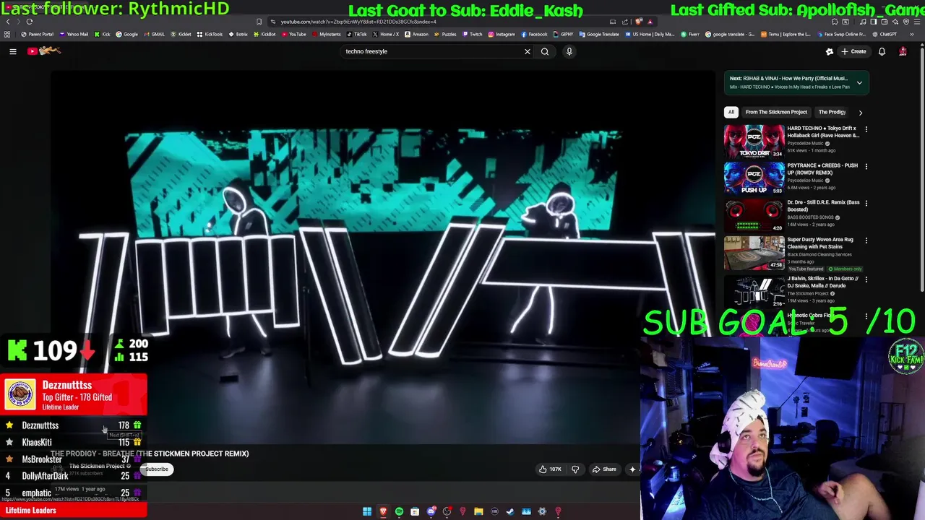Clear the search box with the X
Viewport: 925px width, 520px height.
point(527,51)
